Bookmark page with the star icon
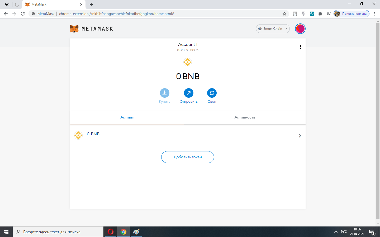Screen dimensions: 380x237 284,14
